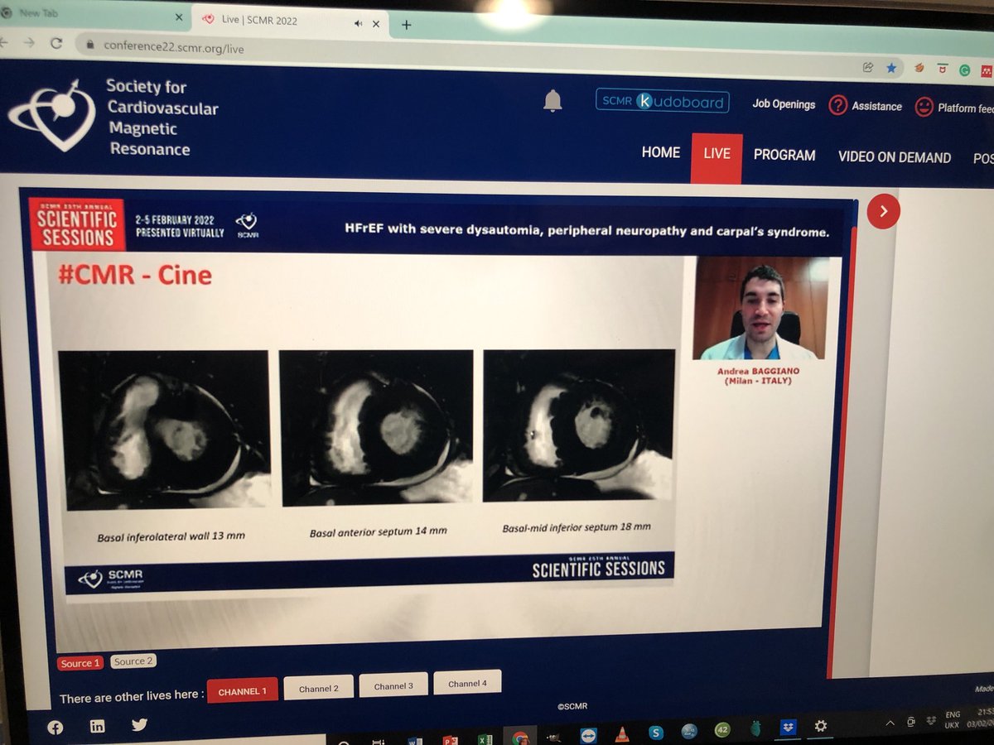Click the Assistance question mark icon
Viewport: 994px width, 745px height.
[x=838, y=105]
